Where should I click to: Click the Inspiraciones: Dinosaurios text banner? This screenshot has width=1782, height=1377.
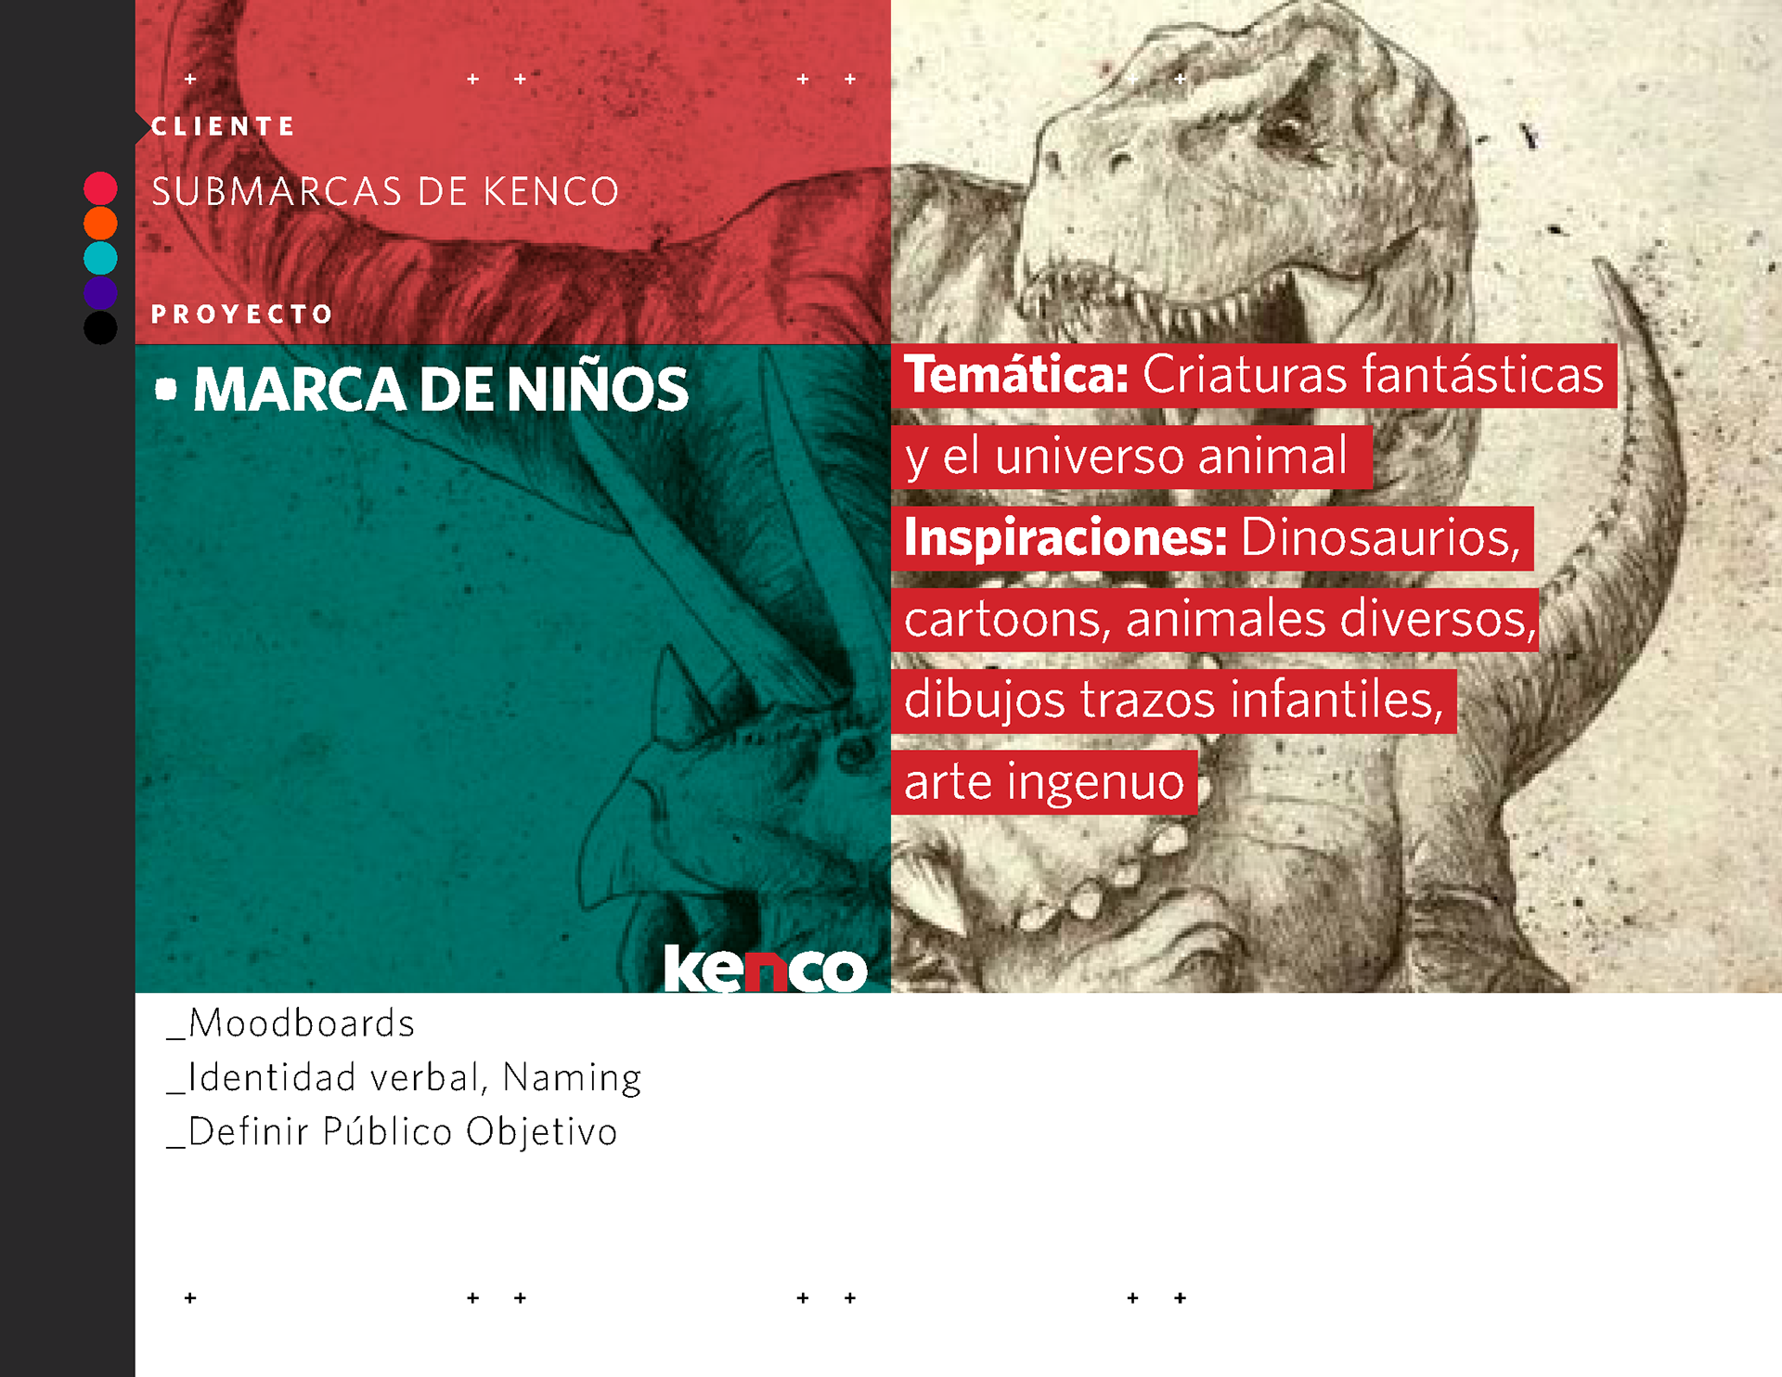pyautogui.click(x=1212, y=538)
